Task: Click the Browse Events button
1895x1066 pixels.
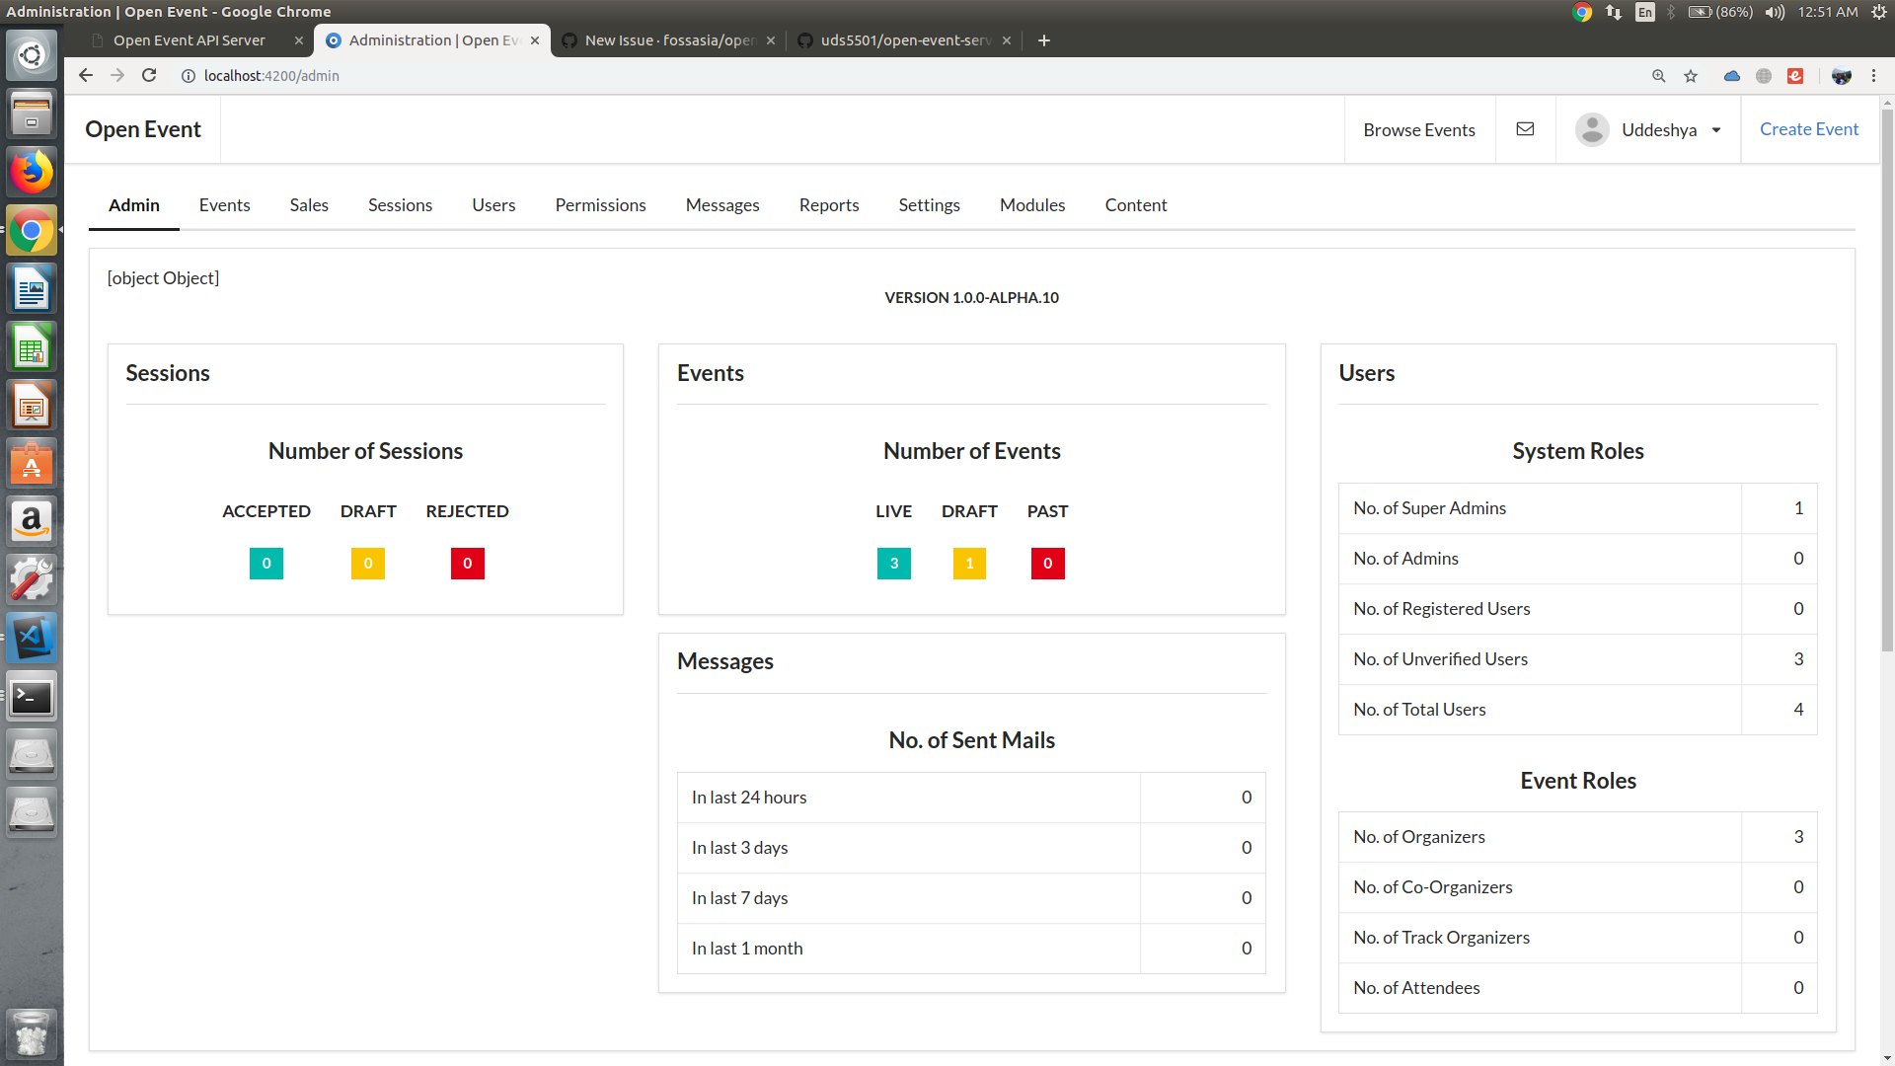Action: point(1418,130)
